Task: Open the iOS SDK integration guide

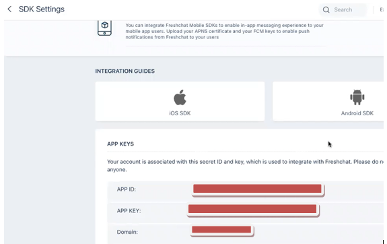Action: pyautogui.click(x=180, y=101)
